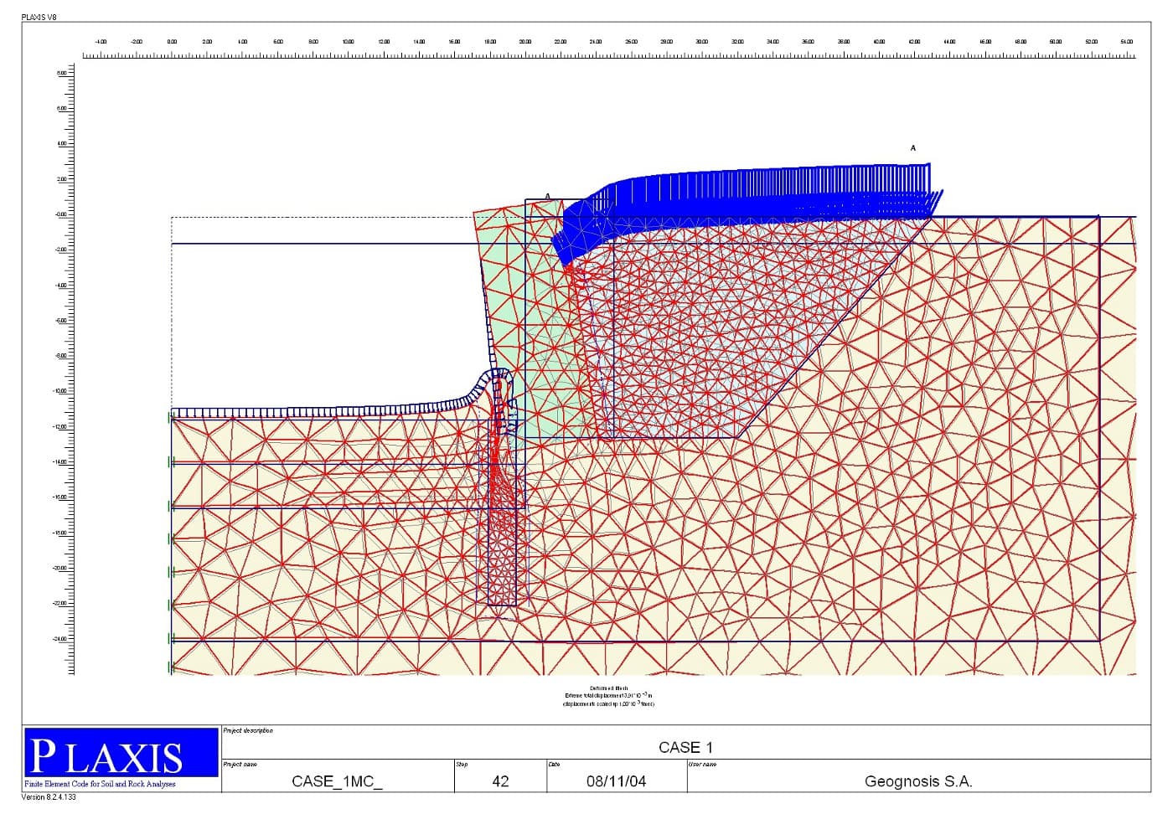This screenshot has width=1173, height=814.
Task: Click the Date field label
Action: [x=554, y=764]
